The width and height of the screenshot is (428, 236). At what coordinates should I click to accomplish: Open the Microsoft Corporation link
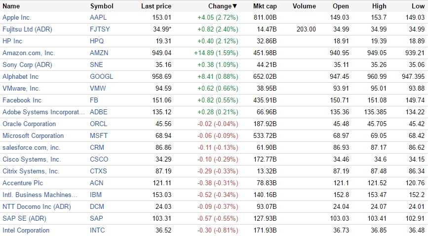coord(33,135)
